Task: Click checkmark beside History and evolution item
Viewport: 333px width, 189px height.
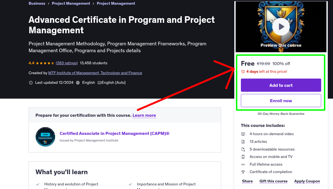Action: 38,184
